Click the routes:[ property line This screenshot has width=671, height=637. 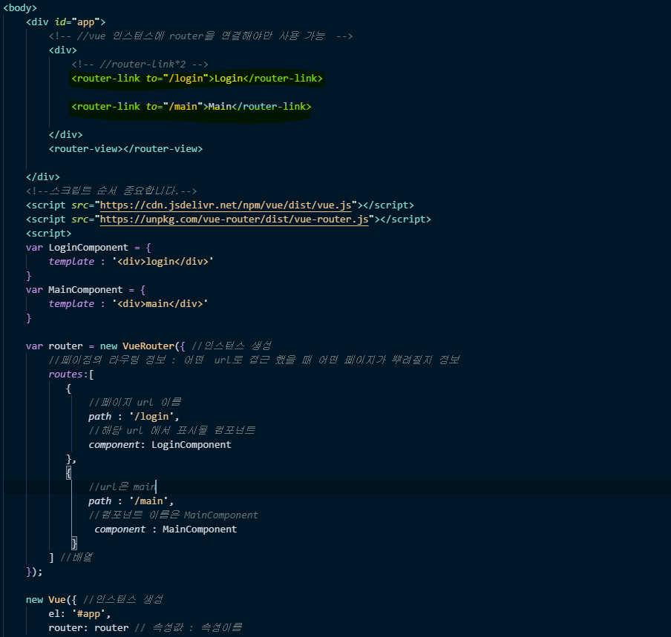71,374
